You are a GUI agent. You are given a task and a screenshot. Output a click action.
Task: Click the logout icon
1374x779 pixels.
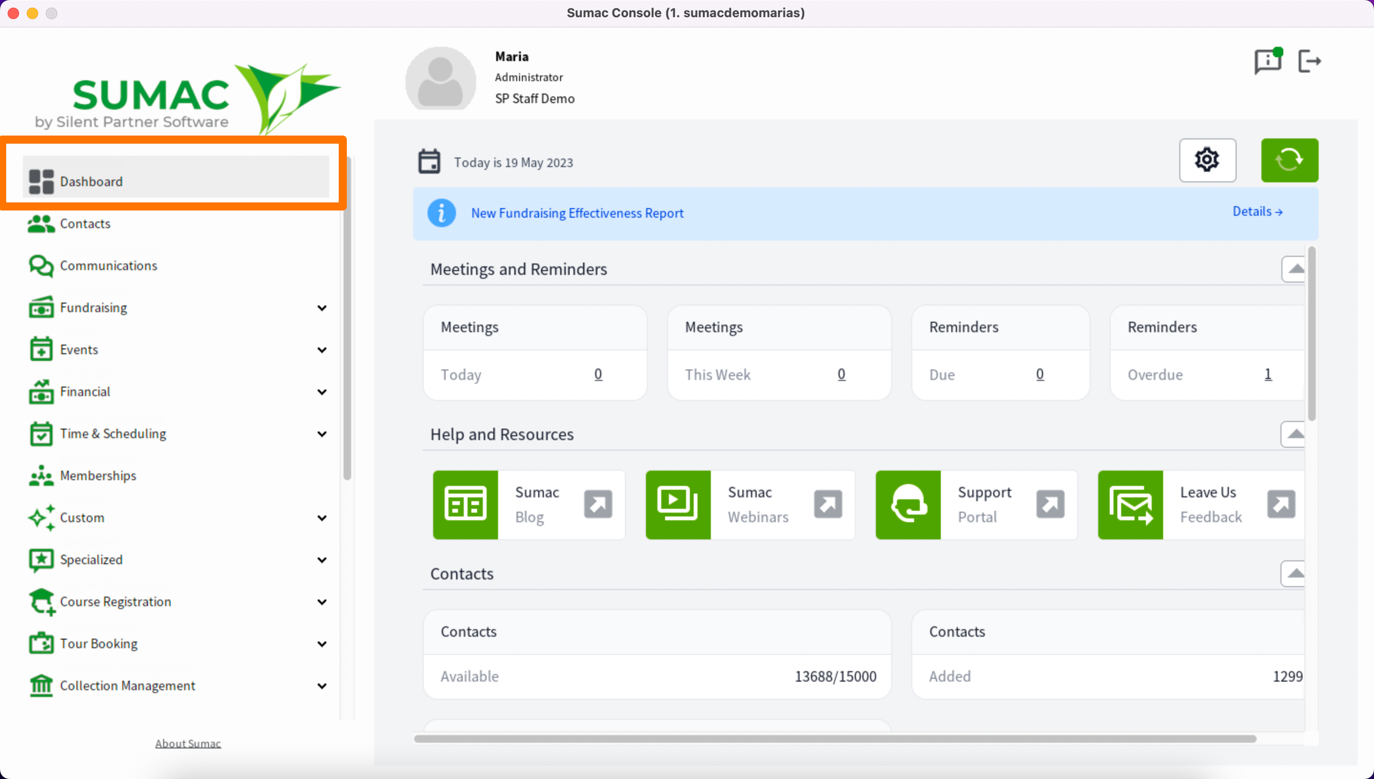[1309, 61]
